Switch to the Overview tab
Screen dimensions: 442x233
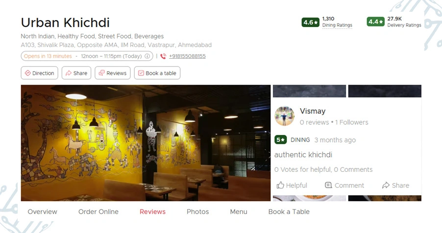42,211
